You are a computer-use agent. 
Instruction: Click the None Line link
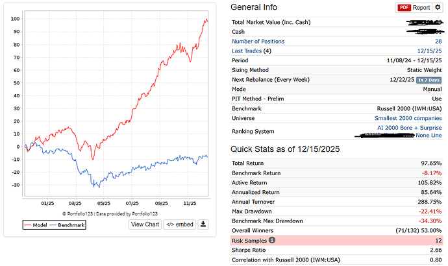tap(429, 136)
